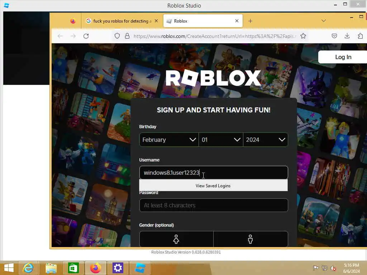The image size is (367, 275).
Task: Select the female gender icon
Action: (176, 239)
